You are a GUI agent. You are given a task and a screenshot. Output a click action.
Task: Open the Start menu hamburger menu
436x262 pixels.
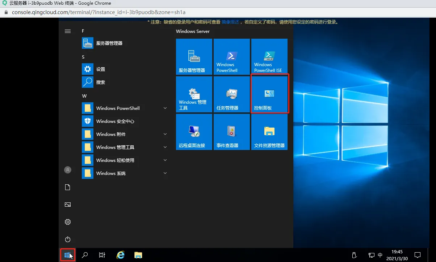(68, 31)
